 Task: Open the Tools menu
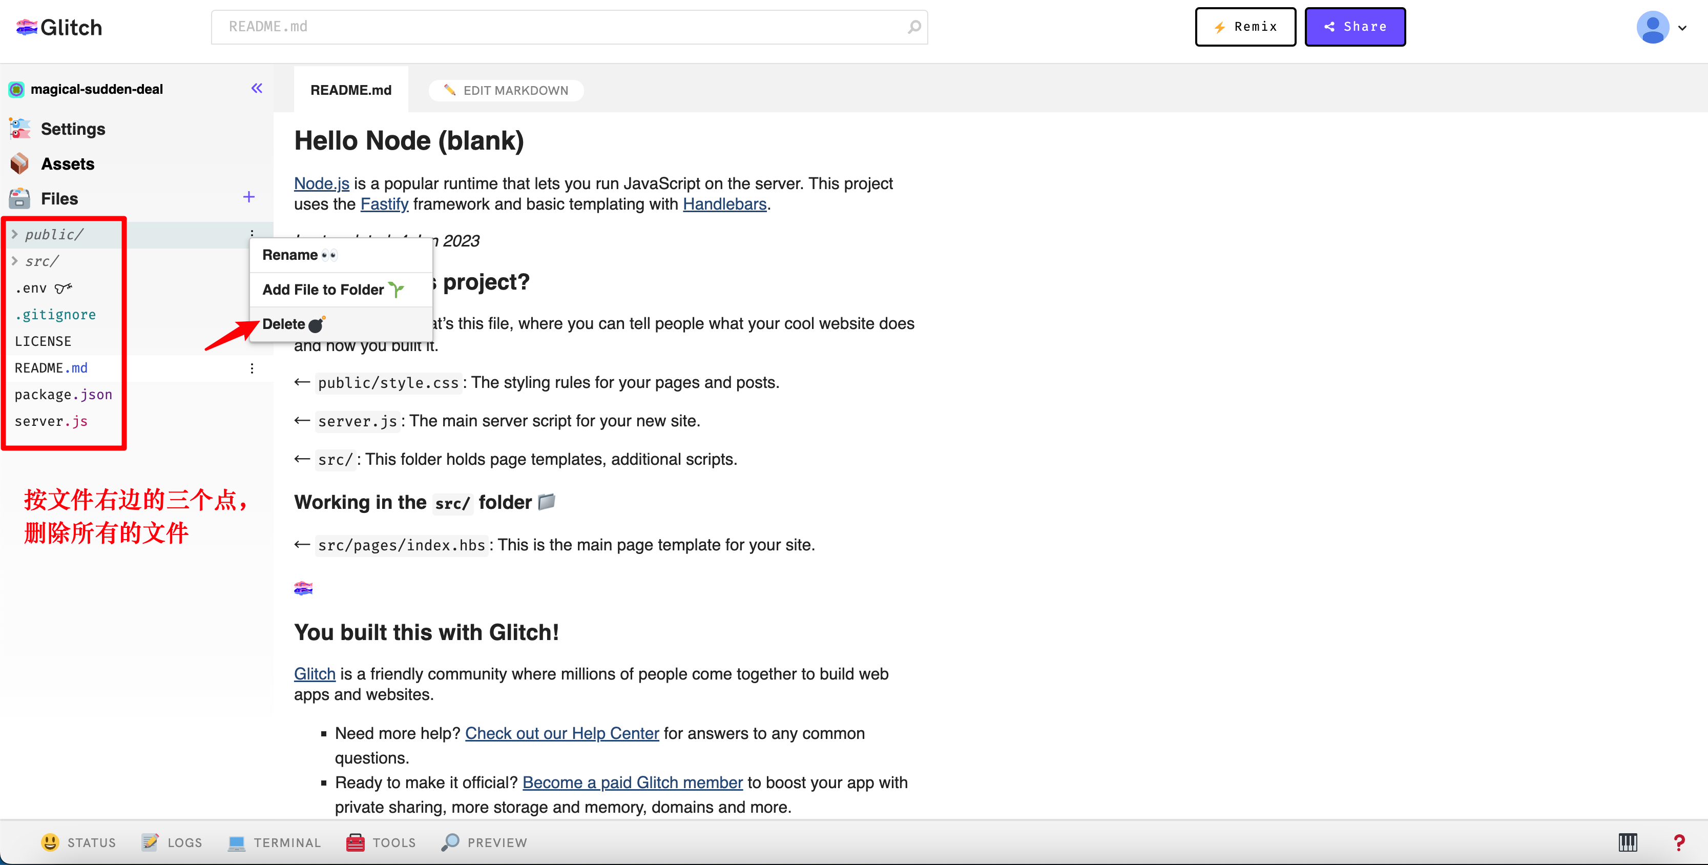(381, 842)
